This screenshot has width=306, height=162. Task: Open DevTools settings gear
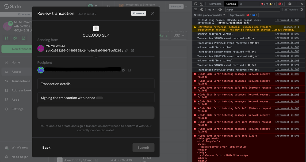click(290, 4)
